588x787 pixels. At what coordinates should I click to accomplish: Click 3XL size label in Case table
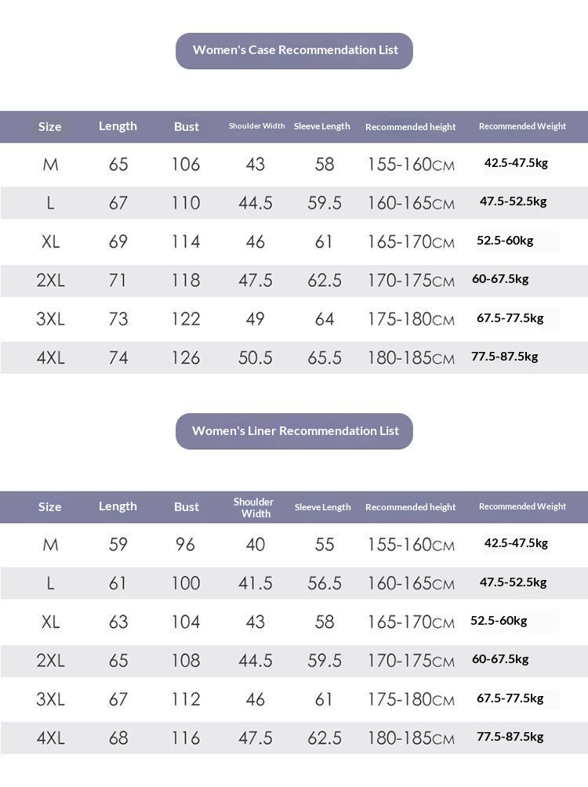click(x=50, y=319)
